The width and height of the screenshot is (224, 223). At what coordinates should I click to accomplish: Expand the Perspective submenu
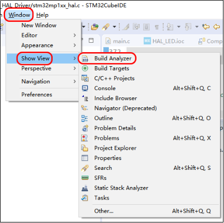click(x=43, y=68)
